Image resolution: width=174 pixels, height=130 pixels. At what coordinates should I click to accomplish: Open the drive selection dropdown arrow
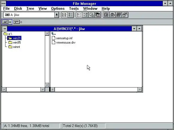point(57,15)
